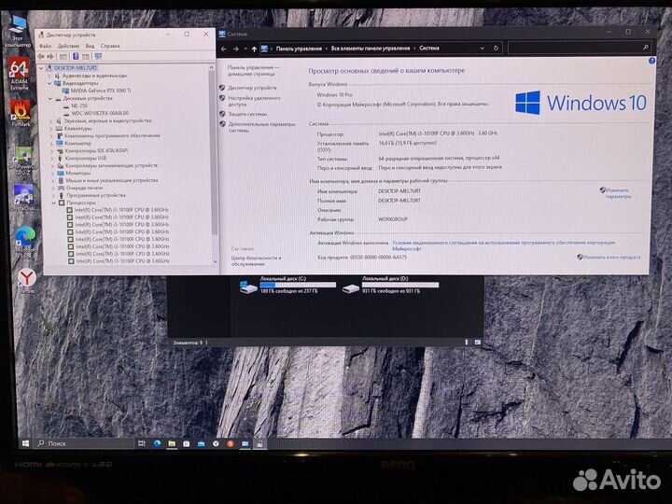Open the Файл menu in Device Manager
672x504 pixels.
tap(45, 46)
